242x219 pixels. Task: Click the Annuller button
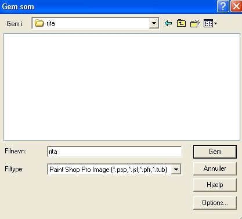215,168
